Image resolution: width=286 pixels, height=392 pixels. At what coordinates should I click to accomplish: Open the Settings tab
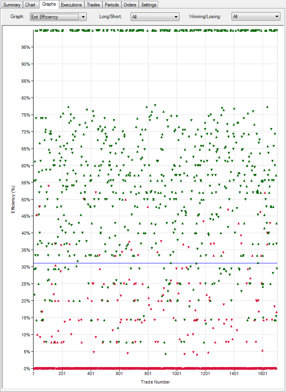[148, 5]
